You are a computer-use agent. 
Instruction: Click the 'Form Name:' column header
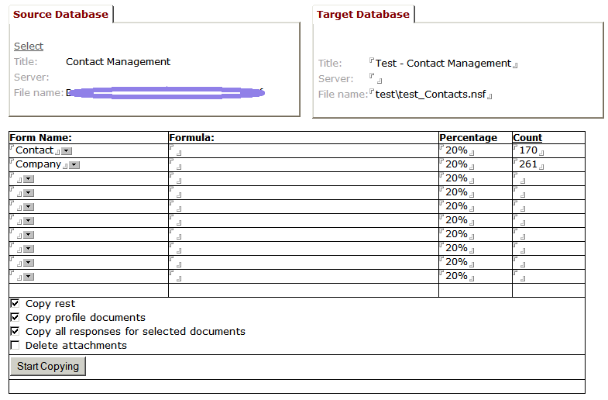click(x=41, y=138)
